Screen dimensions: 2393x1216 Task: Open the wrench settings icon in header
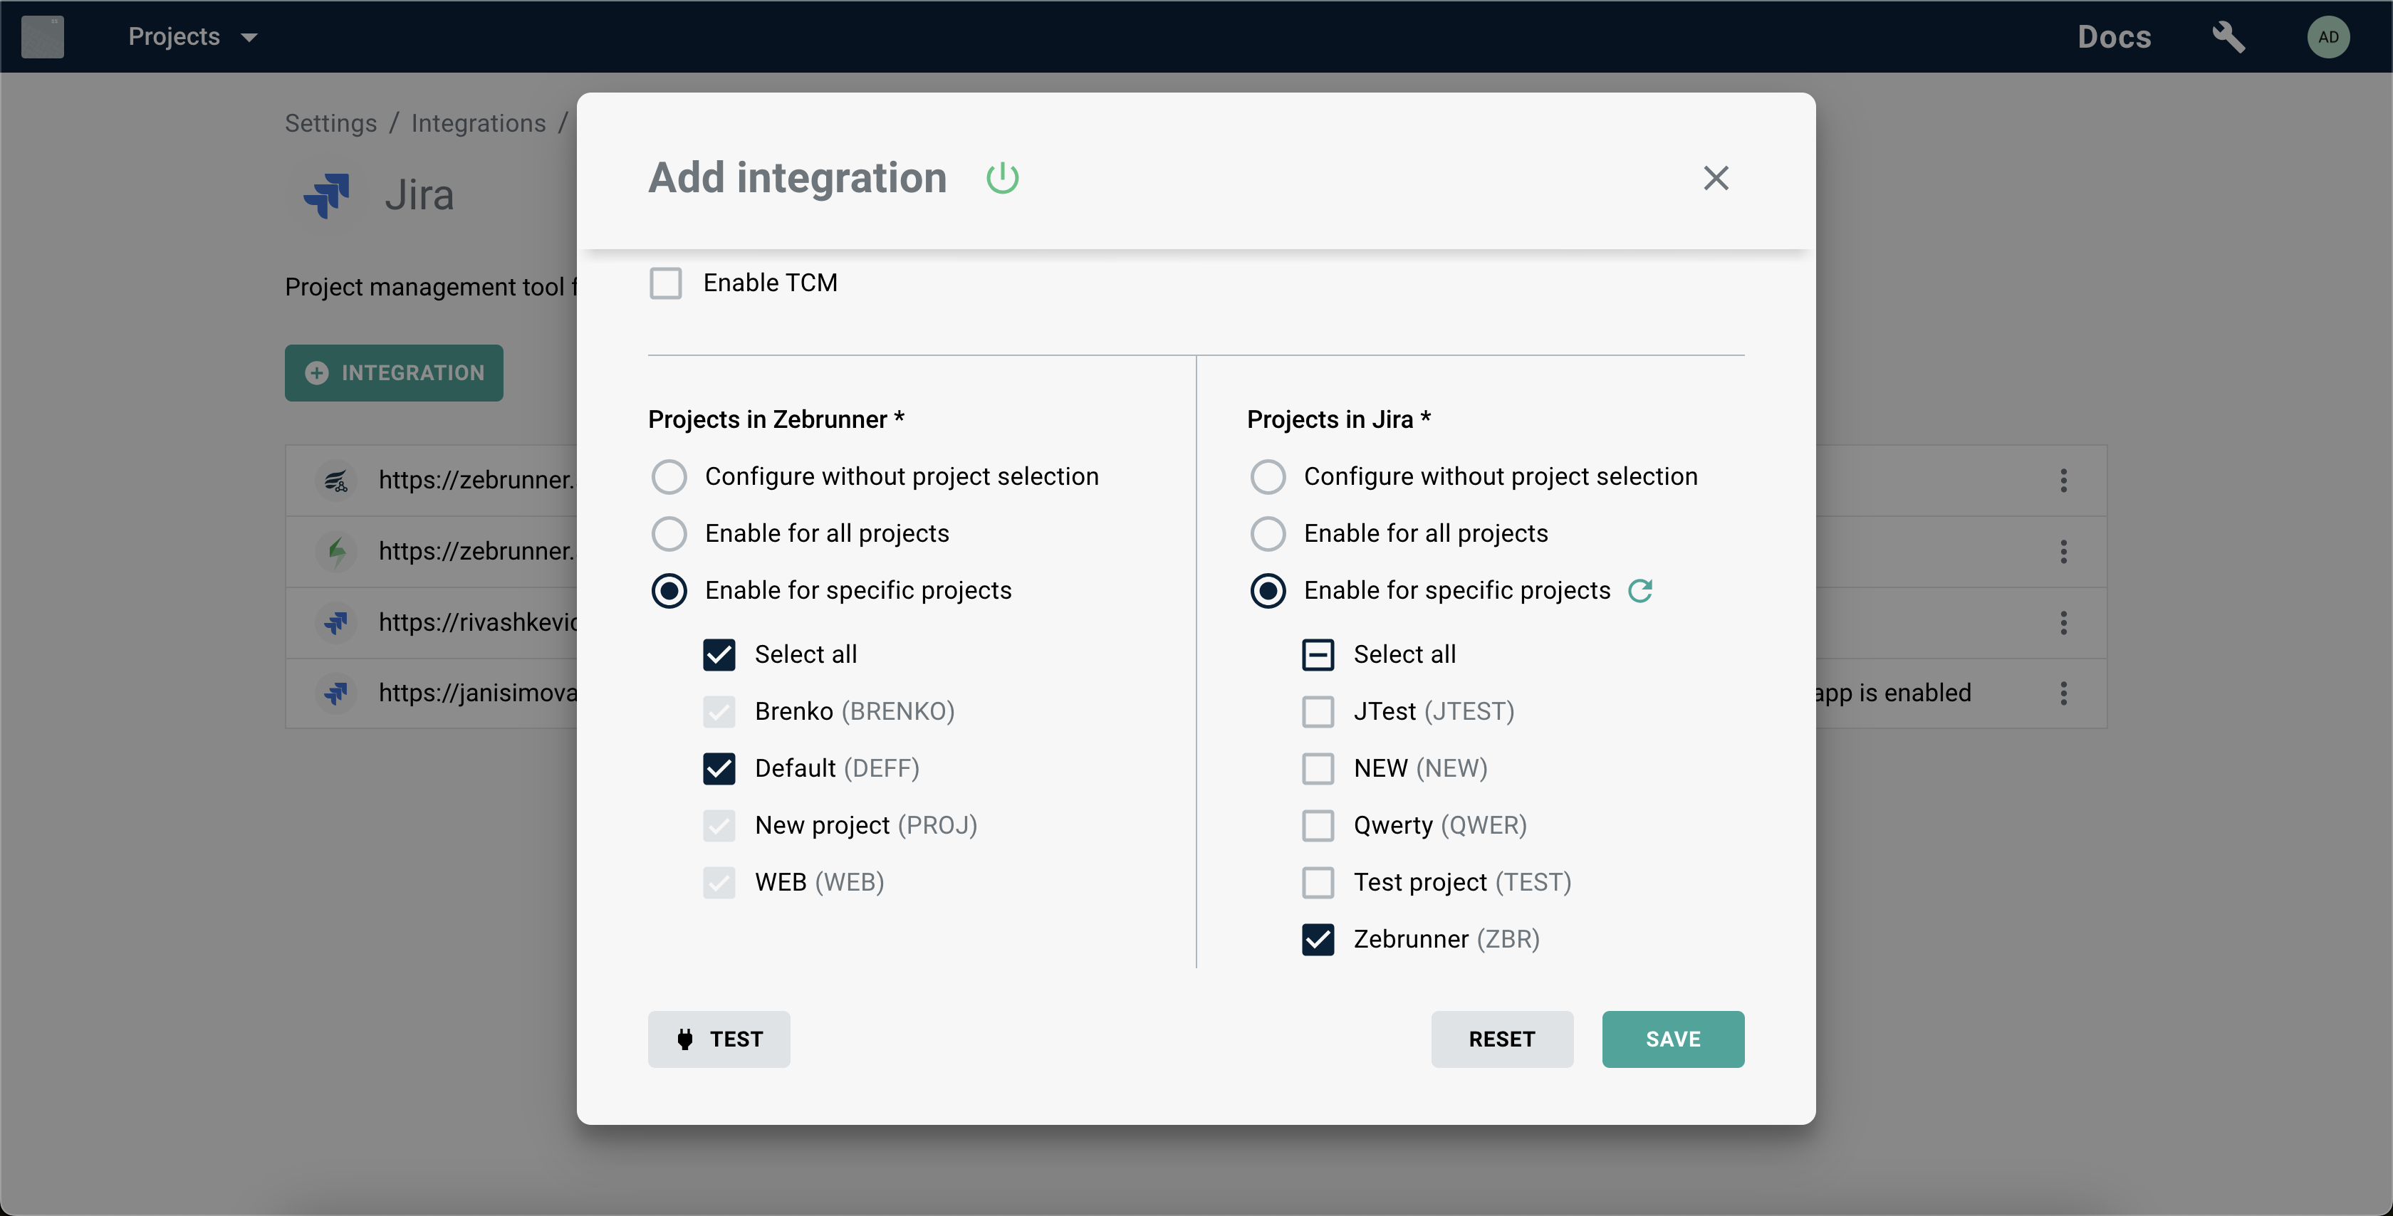tap(2228, 37)
